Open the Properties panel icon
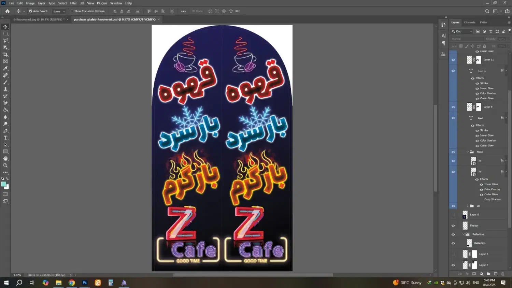 tap(443, 54)
